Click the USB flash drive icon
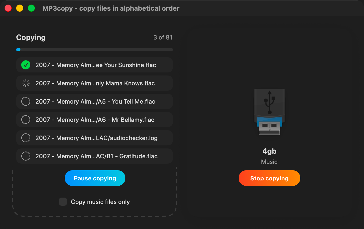Screen dimensions: 364x229 coord(269,112)
